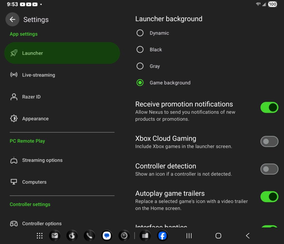Click 'Show an icon if a controller is not detected' text
This screenshot has height=244, width=284.
(184, 174)
